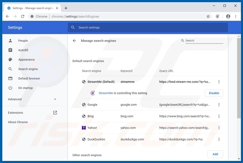Open Chrome's three-dot main menu

(x=236, y=16)
